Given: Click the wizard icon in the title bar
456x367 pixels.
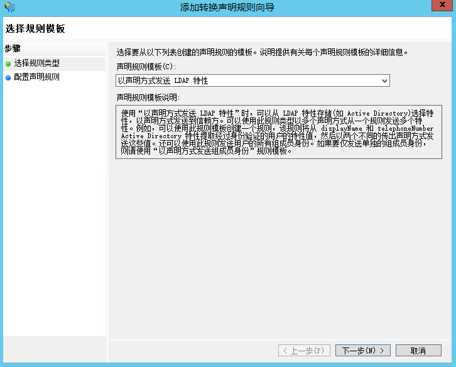Looking at the screenshot, I should click(9, 7).
